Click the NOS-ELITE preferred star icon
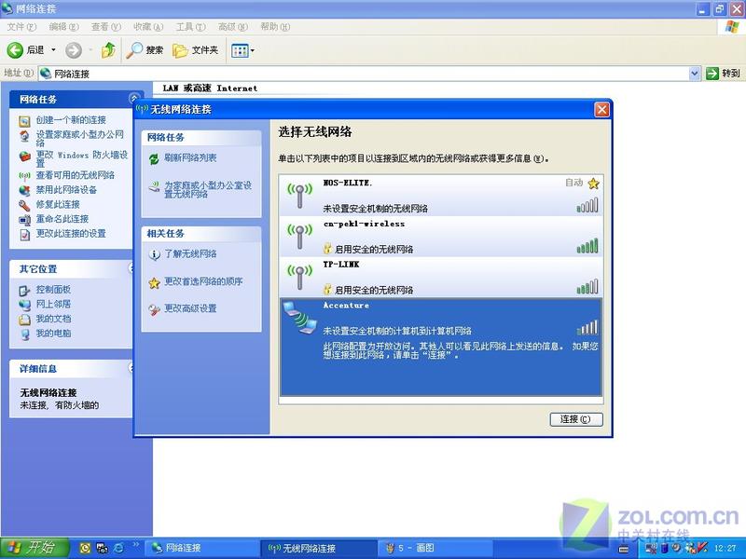The height and width of the screenshot is (559, 746). click(x=593, y=183)
